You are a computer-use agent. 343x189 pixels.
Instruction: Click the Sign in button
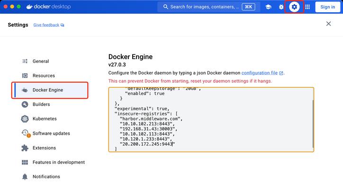click(327, 7)
